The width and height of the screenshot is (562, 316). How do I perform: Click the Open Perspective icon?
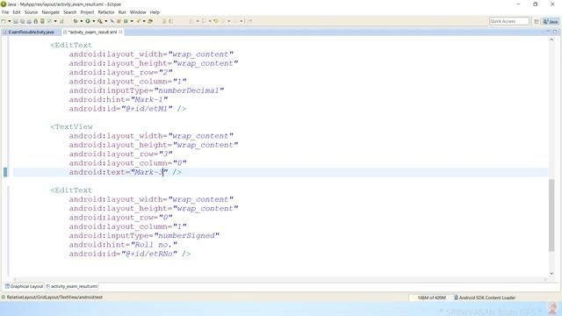tap(537, 21)
